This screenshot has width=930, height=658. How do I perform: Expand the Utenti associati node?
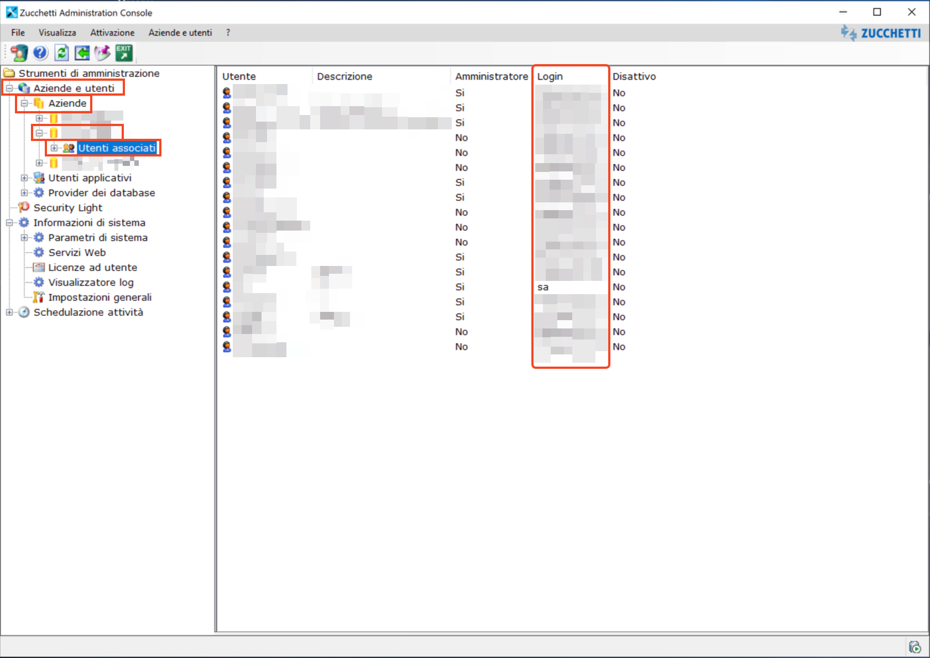click(x=54, y=148)
